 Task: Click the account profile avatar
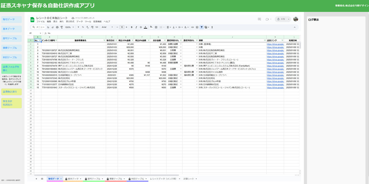click(x=296, y=19)
